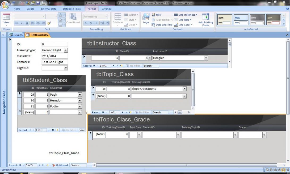
Task: Apply currency format button
Action: (x=86, y=23)
